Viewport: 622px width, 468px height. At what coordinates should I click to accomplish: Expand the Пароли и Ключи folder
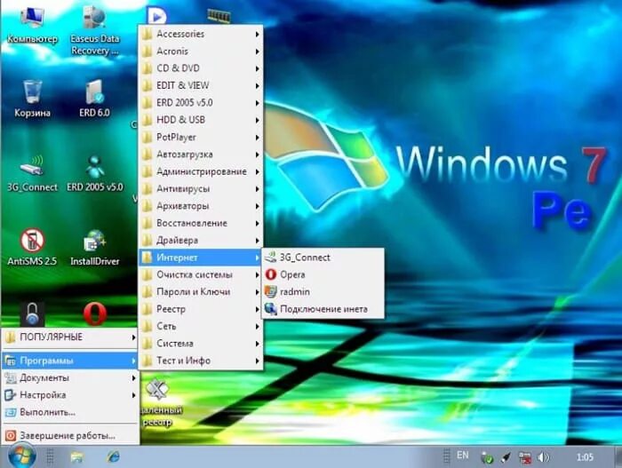[x=201, y=292]
